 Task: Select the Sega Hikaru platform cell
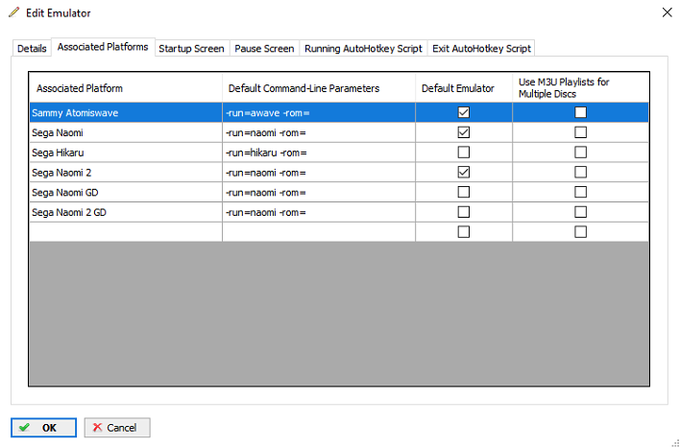point(126,153)
